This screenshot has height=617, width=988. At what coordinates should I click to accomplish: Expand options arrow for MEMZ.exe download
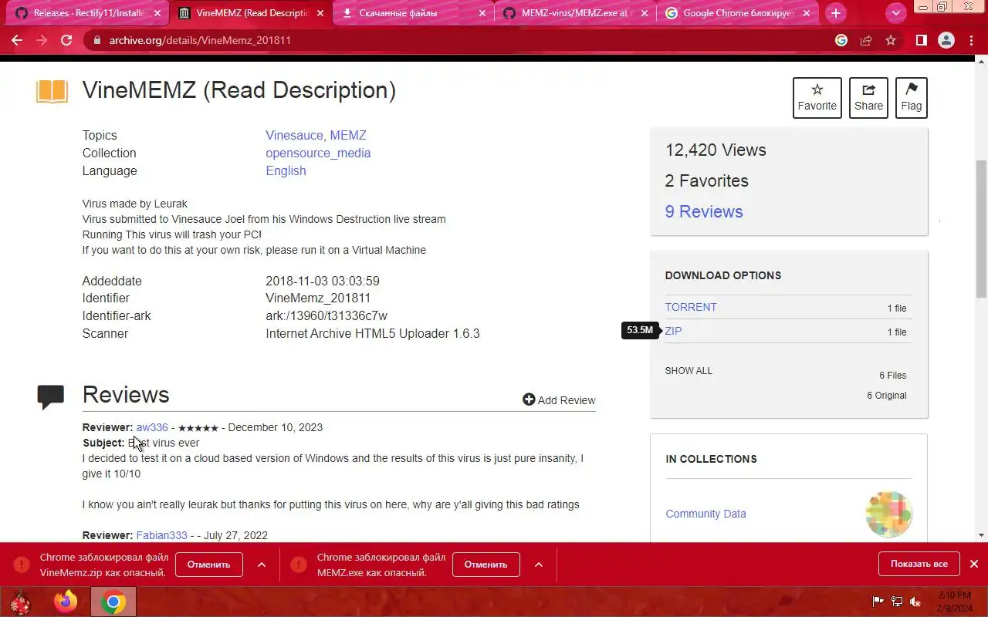[539, 565]
